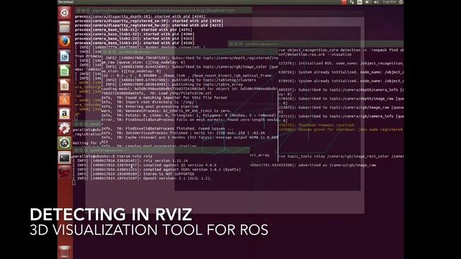Open LibreOffice Calc from launcher
Image resolution: width=461 pixels, height=259 pixels.
point(64,71)
